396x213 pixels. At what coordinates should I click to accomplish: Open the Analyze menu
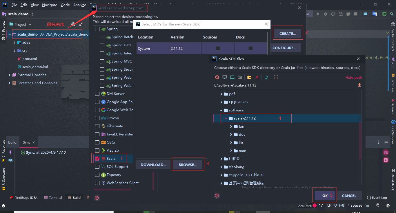click(79, 5)
